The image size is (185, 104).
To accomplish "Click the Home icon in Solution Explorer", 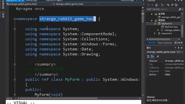I will pos(156,5).
